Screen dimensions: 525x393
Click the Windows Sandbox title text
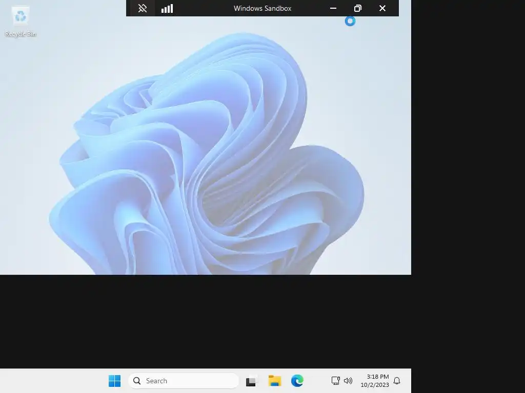tap(262, 8)
